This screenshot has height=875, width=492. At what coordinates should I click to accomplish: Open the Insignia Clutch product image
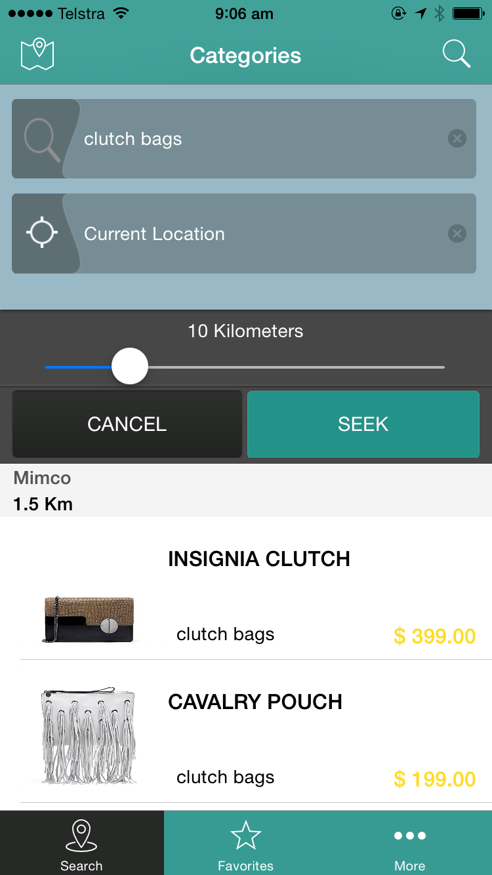coord(89,620)
